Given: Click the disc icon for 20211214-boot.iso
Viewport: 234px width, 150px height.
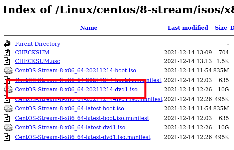Looking at the screenshot, I should pyautogui.click(x=8, y=71).
